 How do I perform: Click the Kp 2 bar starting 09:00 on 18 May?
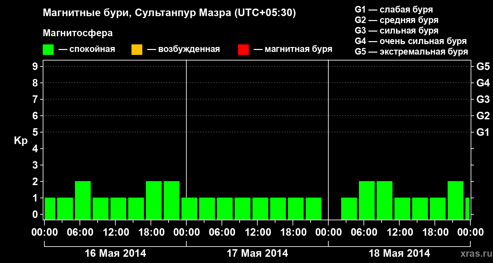coord(385,200)
